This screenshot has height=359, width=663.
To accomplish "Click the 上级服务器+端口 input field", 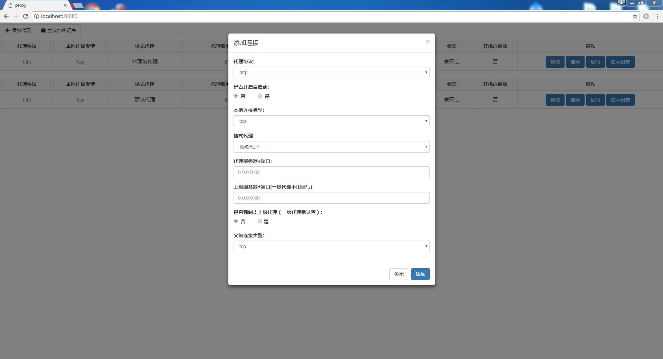I will point(331,198).
